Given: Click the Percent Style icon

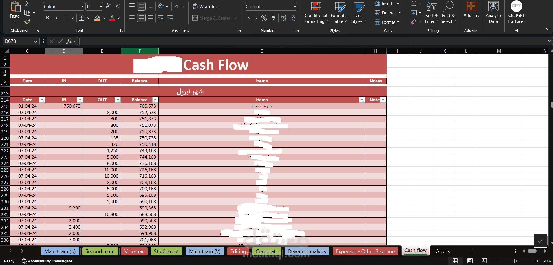Looking at the screenshot, I should (x=264, y=18).
